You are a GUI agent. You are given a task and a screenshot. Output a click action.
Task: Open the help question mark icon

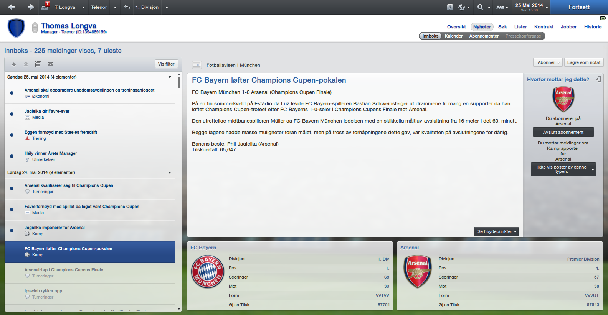tap(450, 7)
